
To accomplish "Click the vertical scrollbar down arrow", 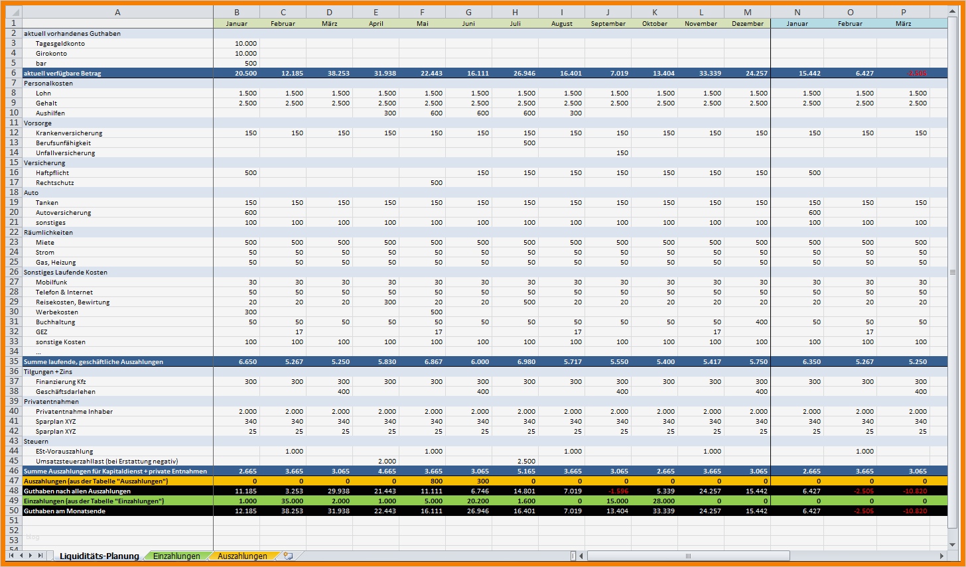I will (953, 545).
